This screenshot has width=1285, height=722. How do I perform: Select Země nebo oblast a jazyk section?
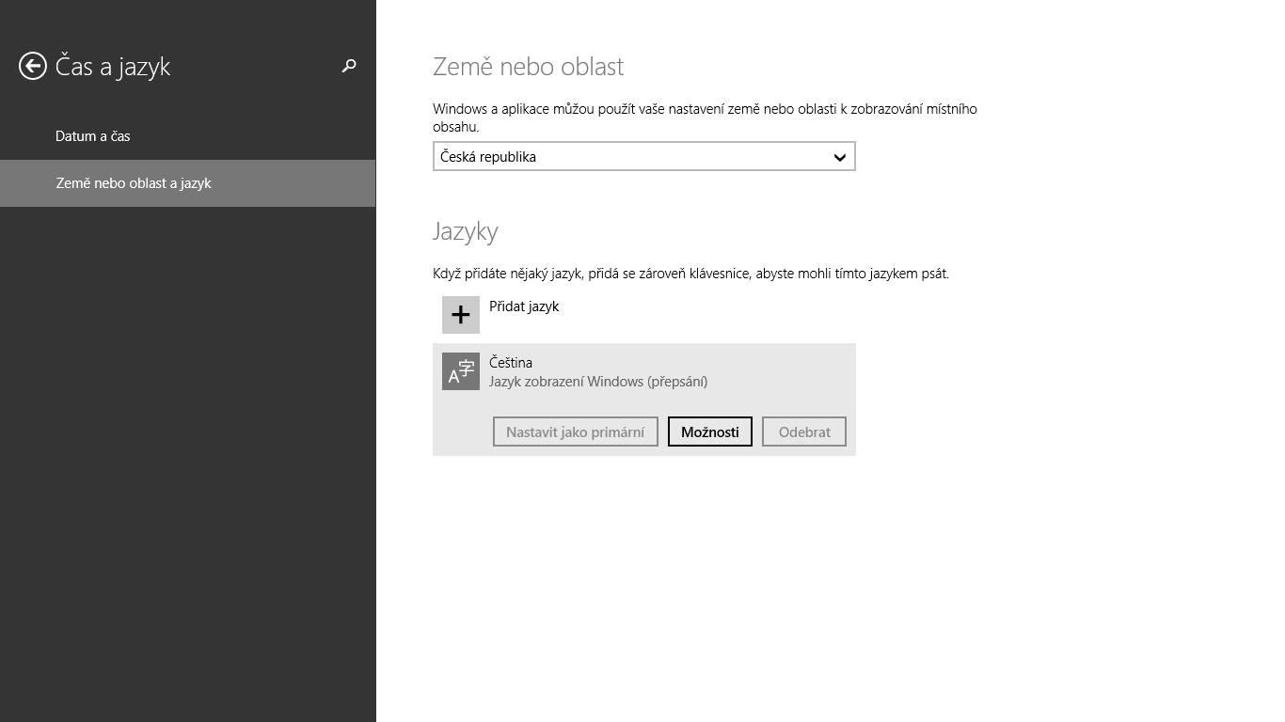(188, 183)
